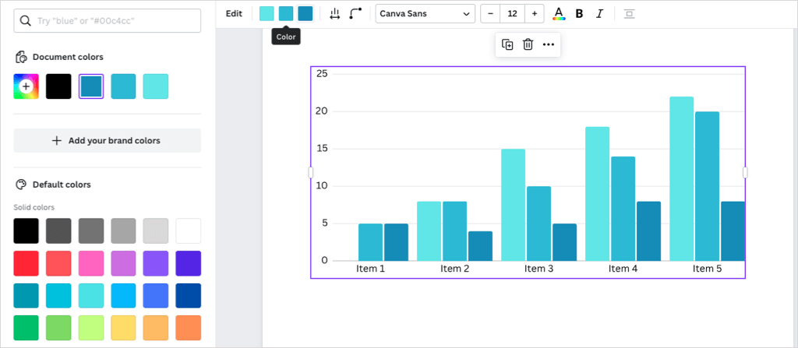This screenshot has height=348, width=798.
Task: Click Add your brand colors button
Action: pyautogui.click(x=107, y=141)
